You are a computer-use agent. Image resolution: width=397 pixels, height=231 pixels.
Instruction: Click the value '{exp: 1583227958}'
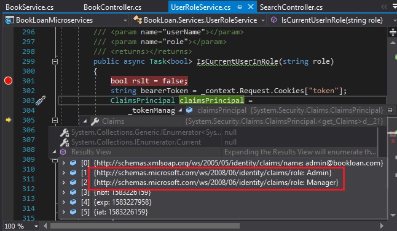[x=122, y=202]
